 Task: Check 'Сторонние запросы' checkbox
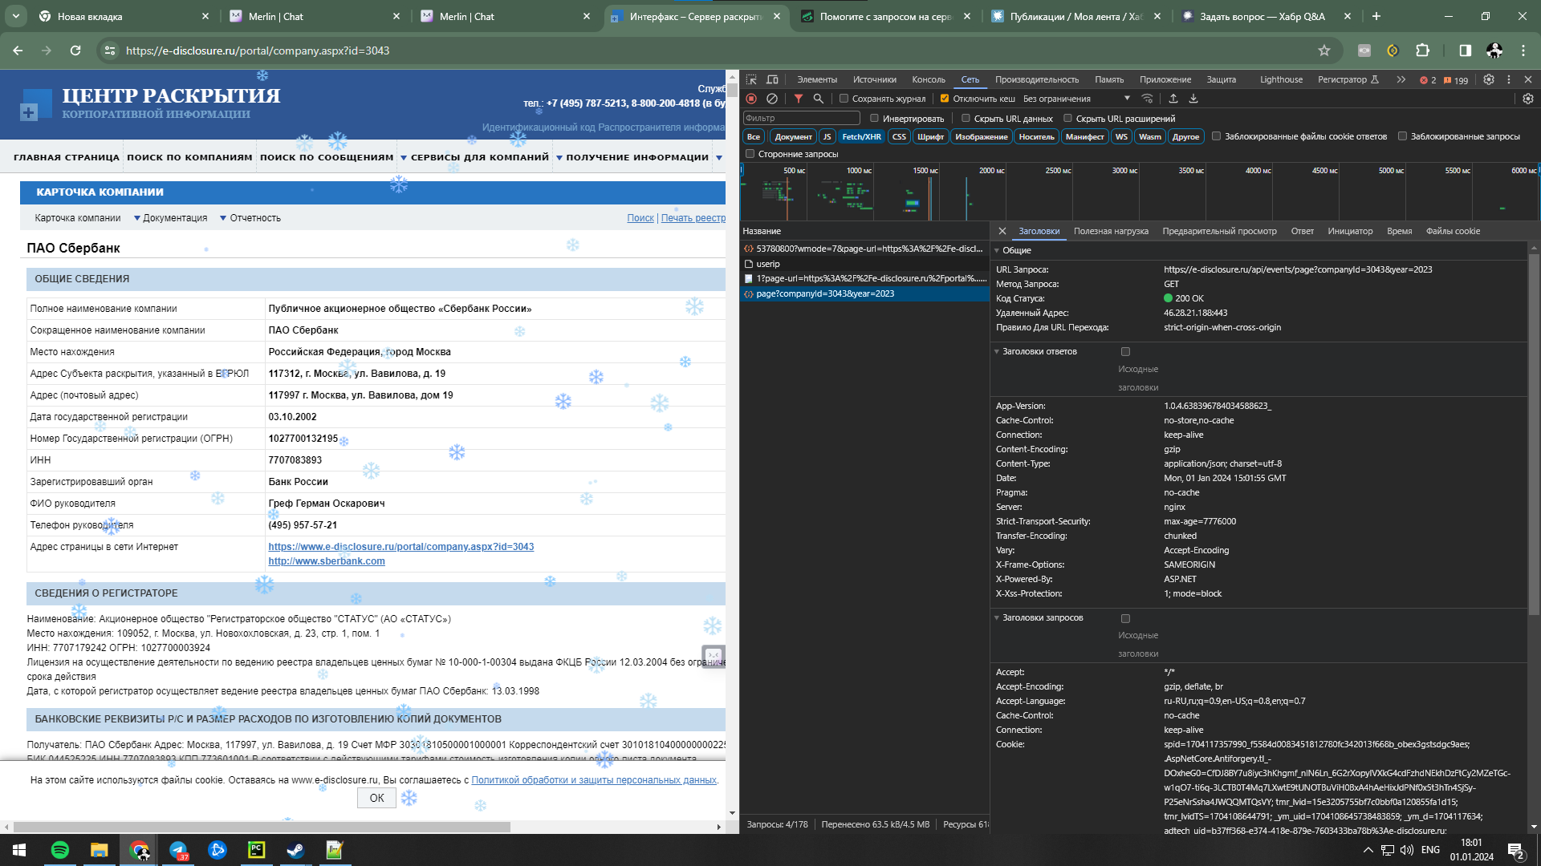point(750,154)
